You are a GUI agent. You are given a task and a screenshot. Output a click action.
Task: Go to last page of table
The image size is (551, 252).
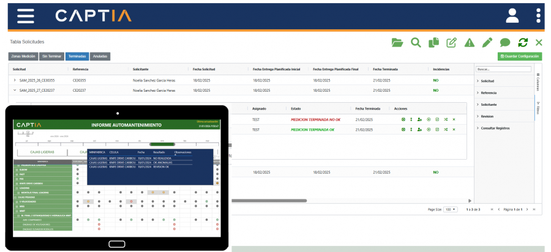(x=534, y=209)
